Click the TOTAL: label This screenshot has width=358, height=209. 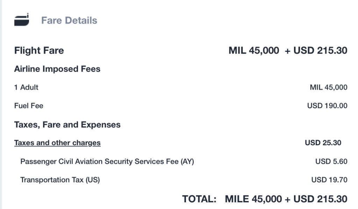199,199
